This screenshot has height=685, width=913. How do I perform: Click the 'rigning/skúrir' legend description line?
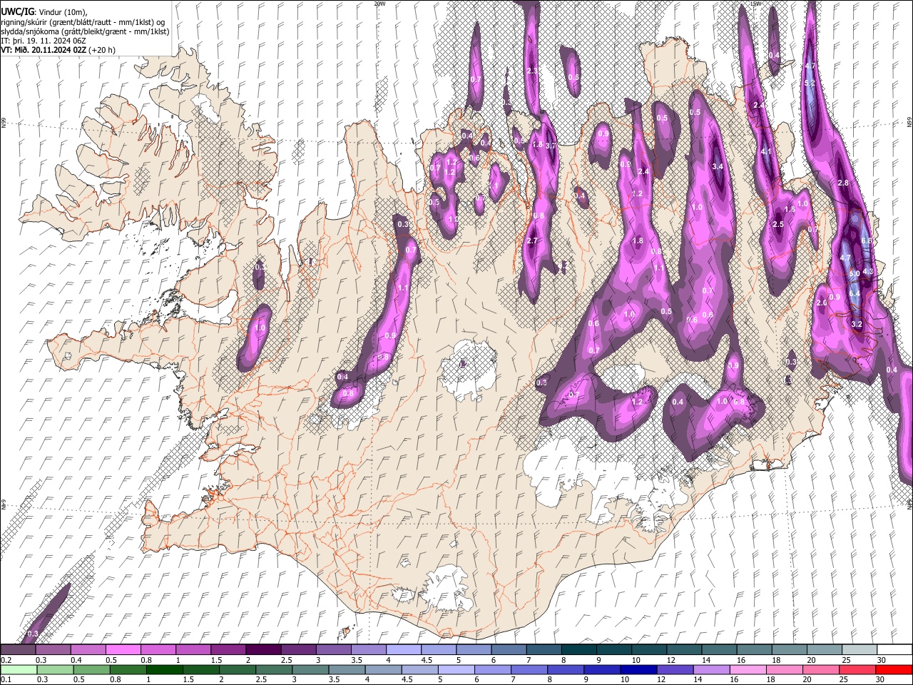click(x=84, y=22)
